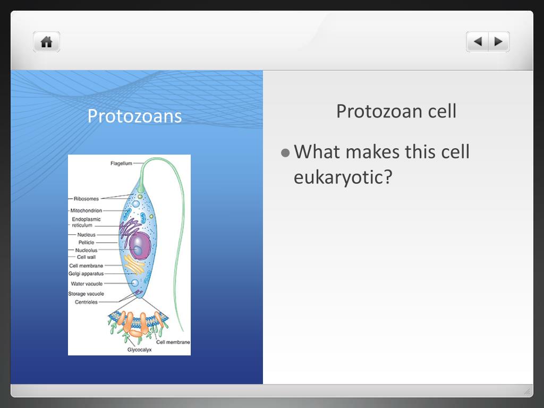Screen dimensions: 544x408
Task: Click the 'Glycocalyx' label in the diagram
Action: (x=140, y=350)
